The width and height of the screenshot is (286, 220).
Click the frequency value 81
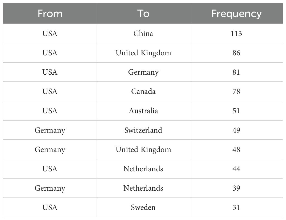point(236,72)
